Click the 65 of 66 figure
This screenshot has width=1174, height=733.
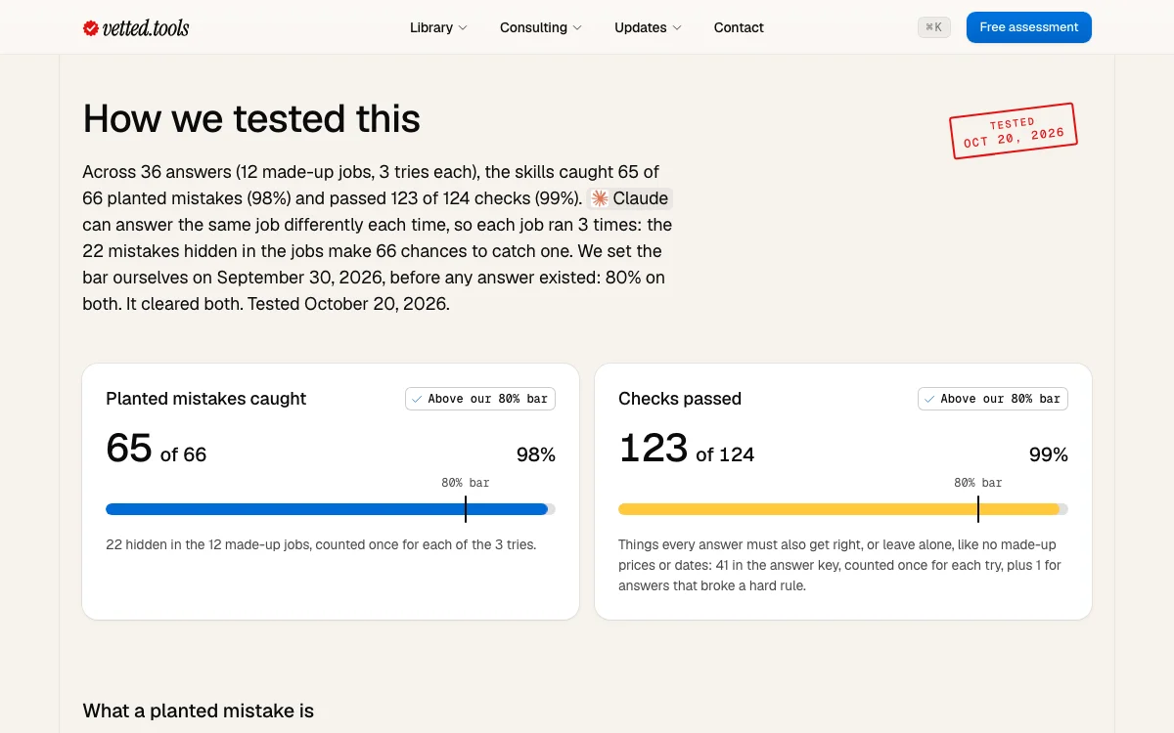[157, 450]
